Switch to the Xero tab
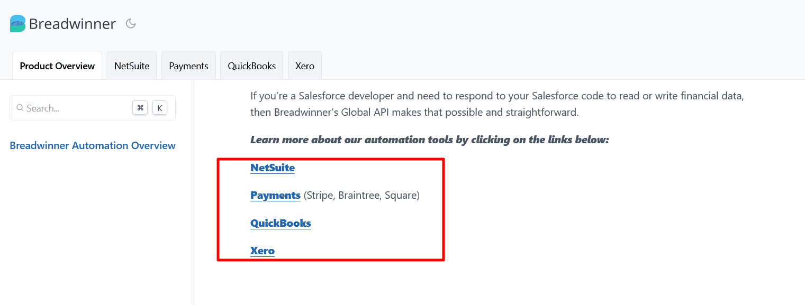The image size is (805, 305). pyautogui.click(x=305, y=66)
